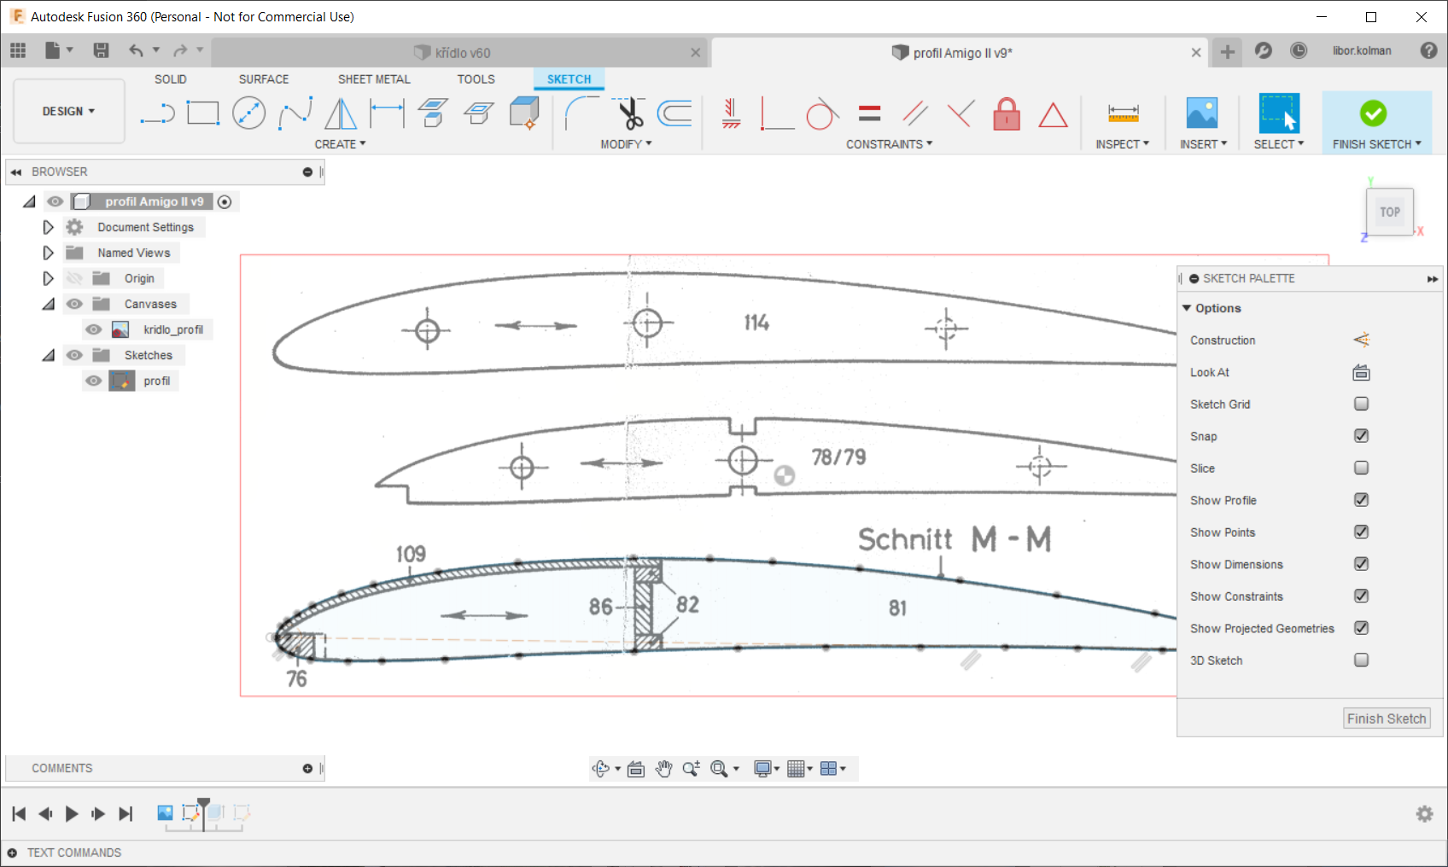The image size is (1448, 867).
Task: Hide the kridlo_profil canvas visibility eye
Action: [94, 329]
